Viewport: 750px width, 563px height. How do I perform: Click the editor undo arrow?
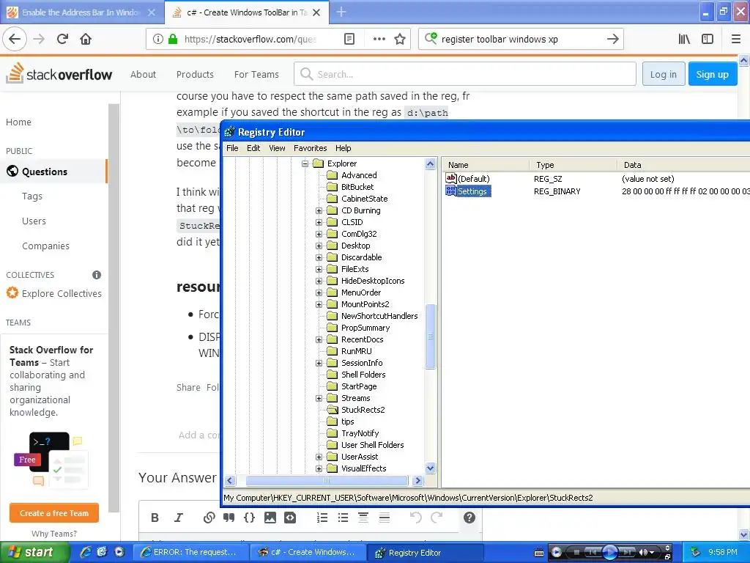pyautogui.click(x=416, y=518)
